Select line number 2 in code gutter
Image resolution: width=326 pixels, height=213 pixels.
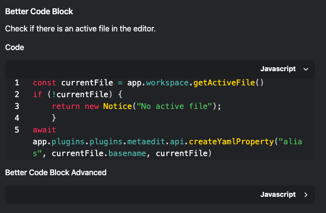point(17,94)
